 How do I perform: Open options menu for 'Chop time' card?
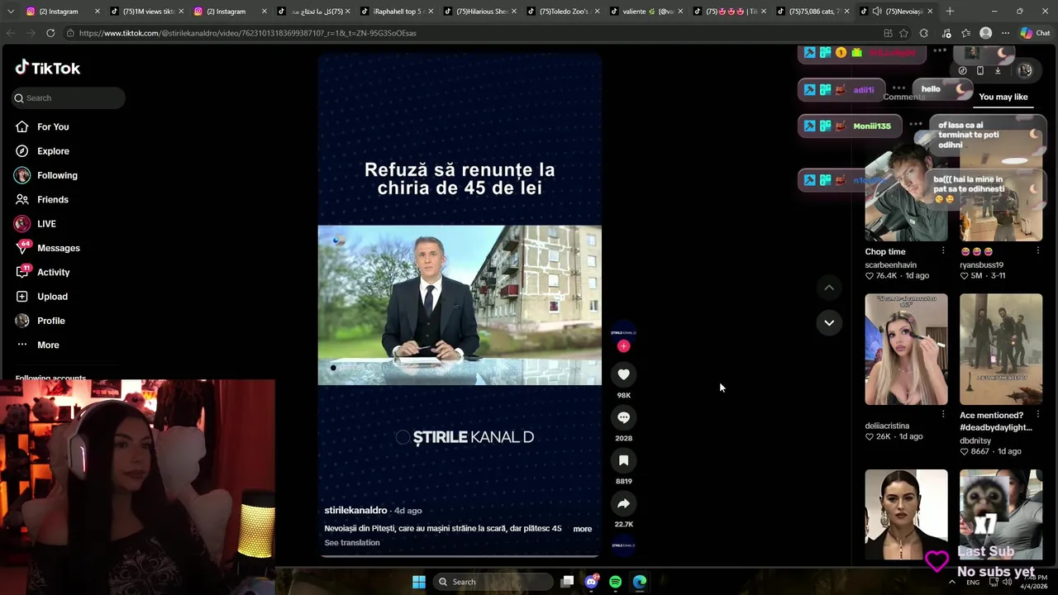point(943,251)
